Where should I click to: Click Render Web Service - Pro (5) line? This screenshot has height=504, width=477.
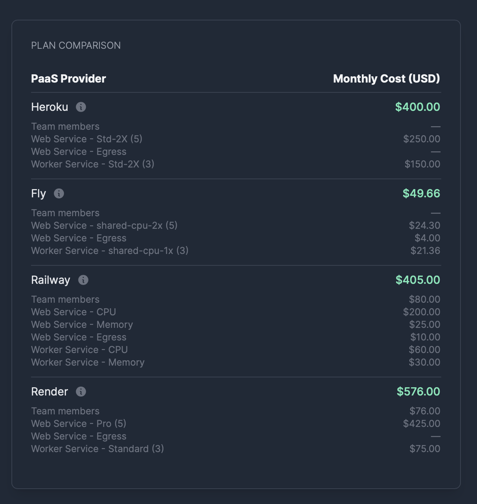pyautogui.click(x=236, y=424)
